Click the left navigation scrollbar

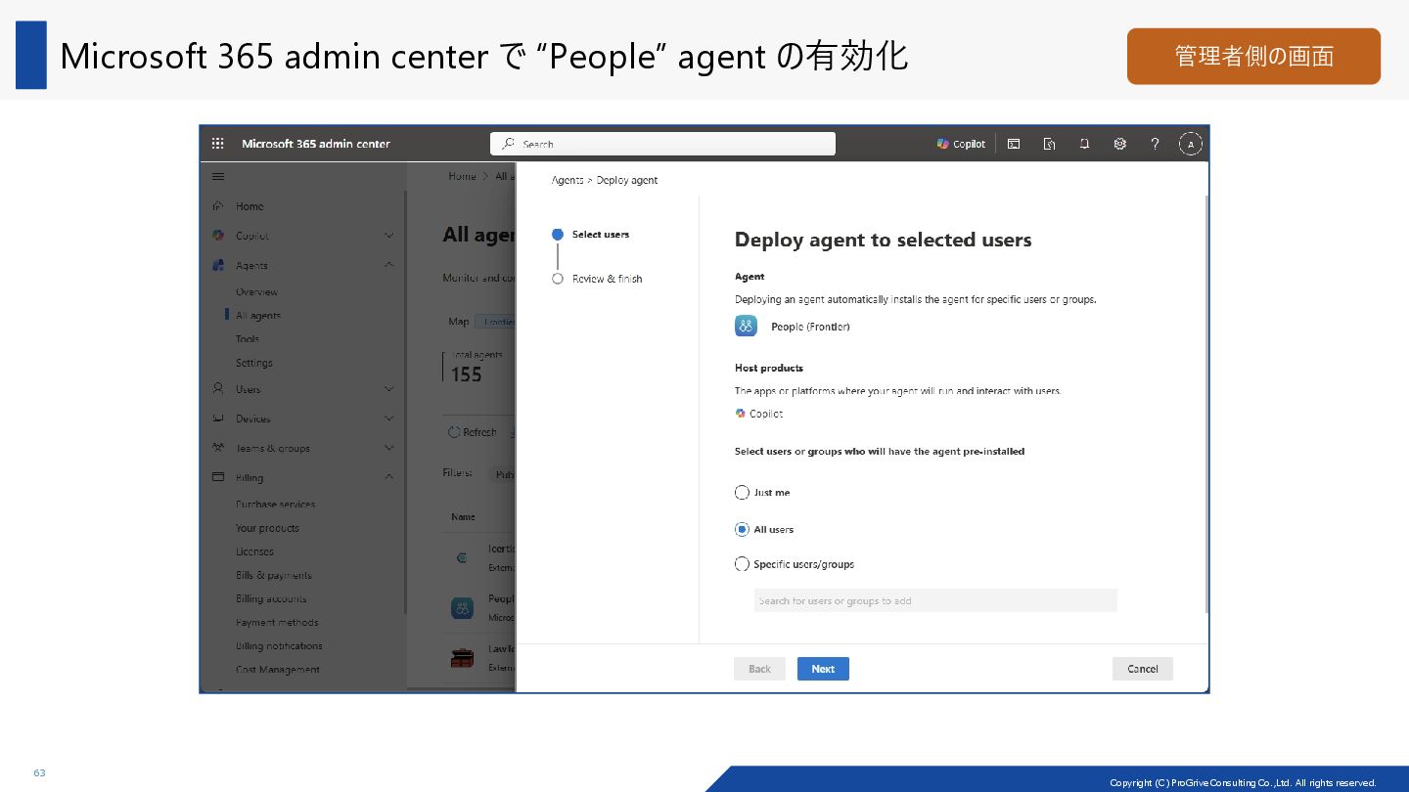coord(406,401)
